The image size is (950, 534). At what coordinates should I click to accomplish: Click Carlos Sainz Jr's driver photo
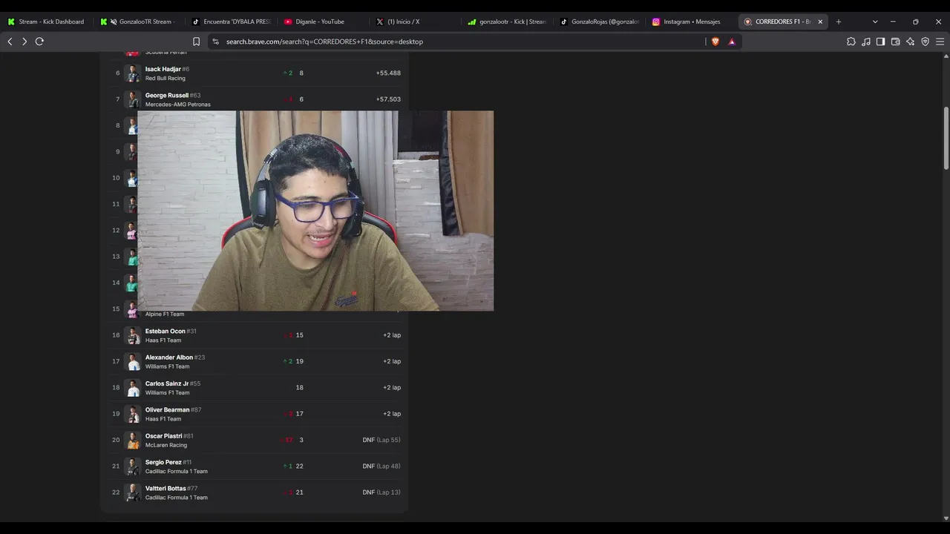(x=133, y=388)
